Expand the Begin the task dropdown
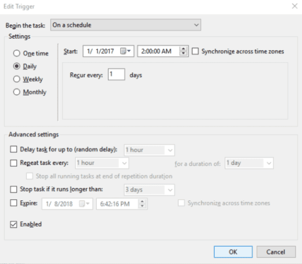Screen dimensions: 302x264 pyautogui.click(x=126, y=25)
